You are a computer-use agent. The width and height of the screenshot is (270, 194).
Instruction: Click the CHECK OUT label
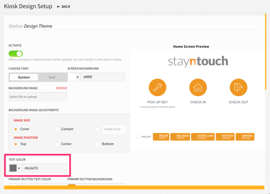point(238,102)
